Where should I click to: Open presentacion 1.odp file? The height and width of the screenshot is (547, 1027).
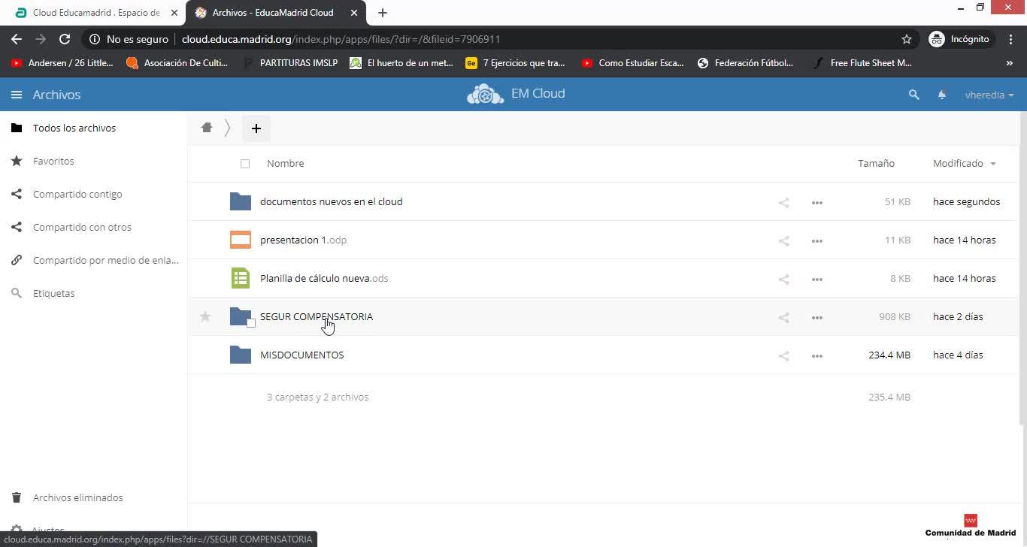(x=303, y=240)
